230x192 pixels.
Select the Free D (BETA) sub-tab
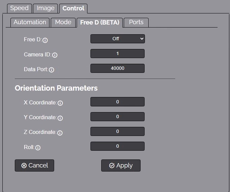pyautogui.click(x=100, y=22)
